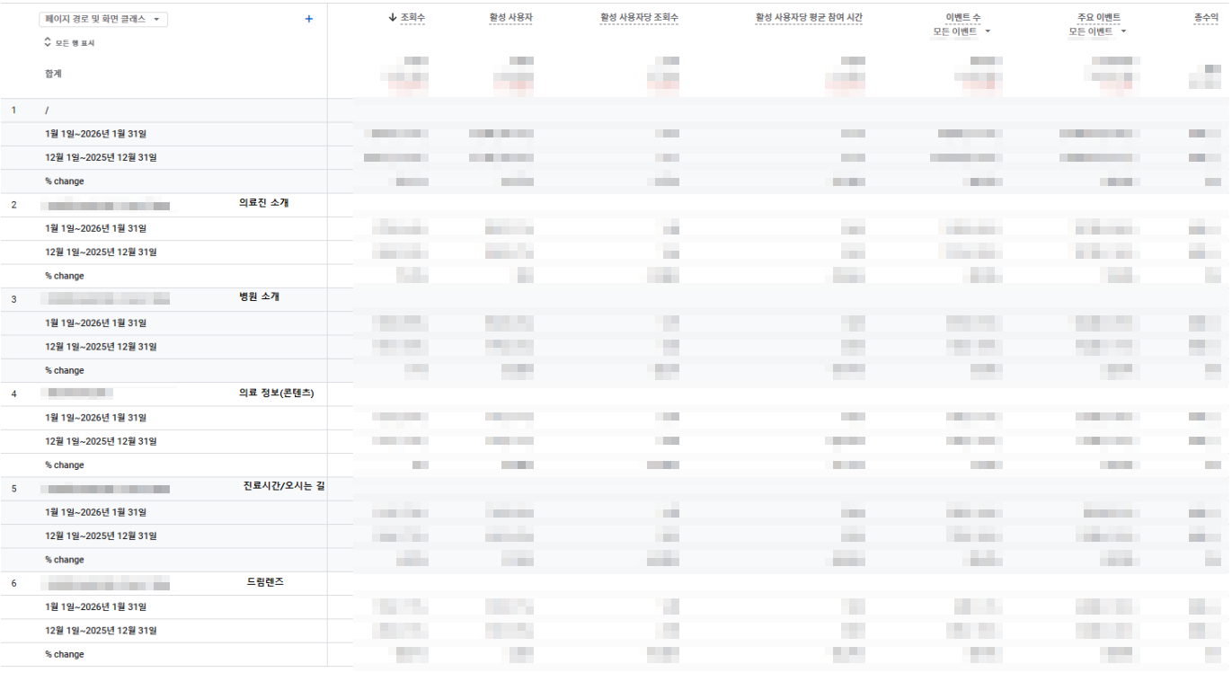
Task: Click the sort arrow beside 조회수
Action: (393, 18)
